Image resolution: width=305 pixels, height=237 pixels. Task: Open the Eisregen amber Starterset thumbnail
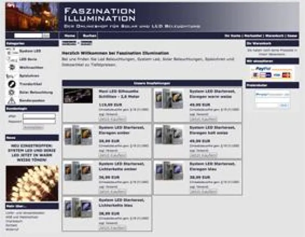[x=78, y=135]
